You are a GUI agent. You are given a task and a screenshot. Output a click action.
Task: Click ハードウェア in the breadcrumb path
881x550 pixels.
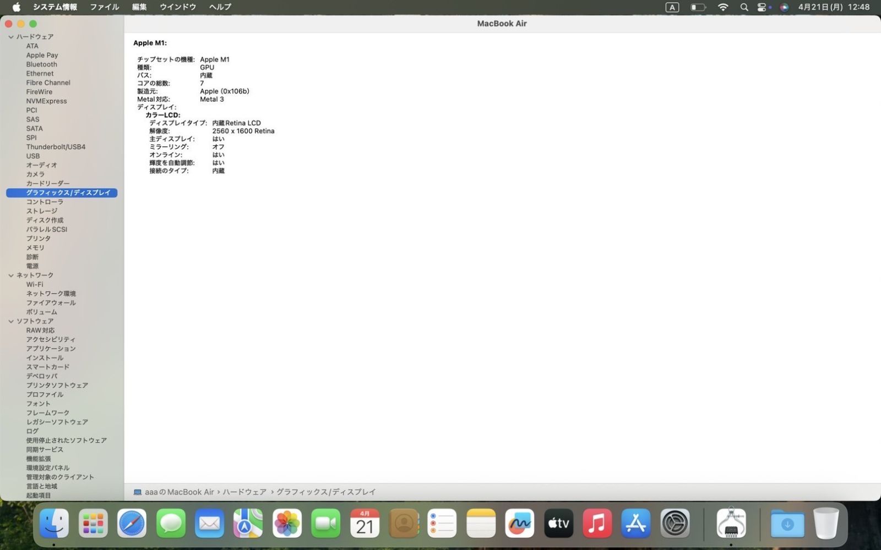coord(245,492)
